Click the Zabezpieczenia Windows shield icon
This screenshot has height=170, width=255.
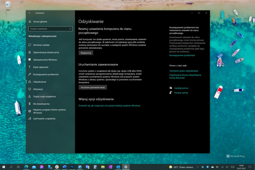[x=30, y=60]
